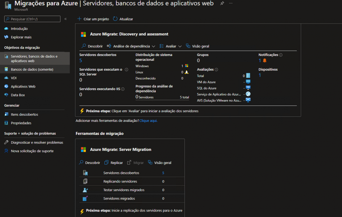The width and height of the screenshot is (342, 217).
Task: Click the Pesquisar search field
Action: [x=32, y=19]
